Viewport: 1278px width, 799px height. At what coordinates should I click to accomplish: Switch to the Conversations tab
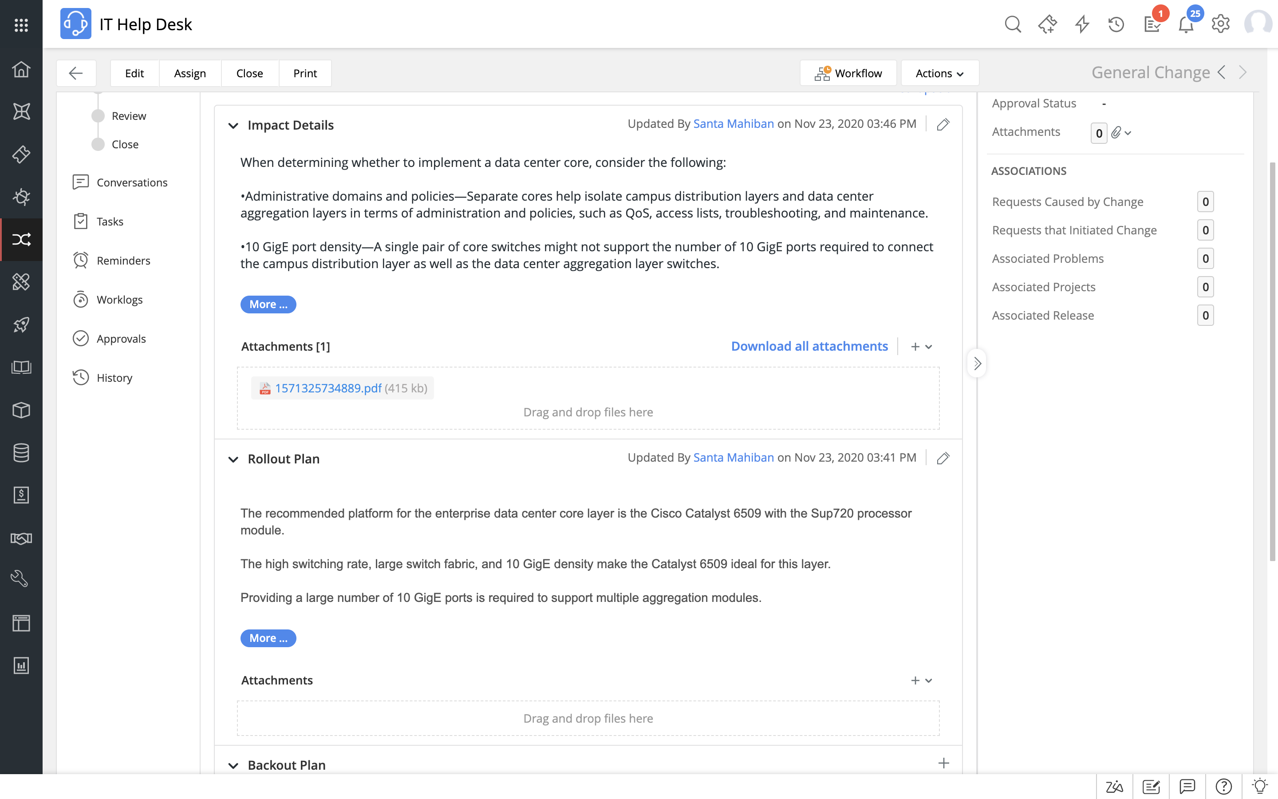point(131,182)
